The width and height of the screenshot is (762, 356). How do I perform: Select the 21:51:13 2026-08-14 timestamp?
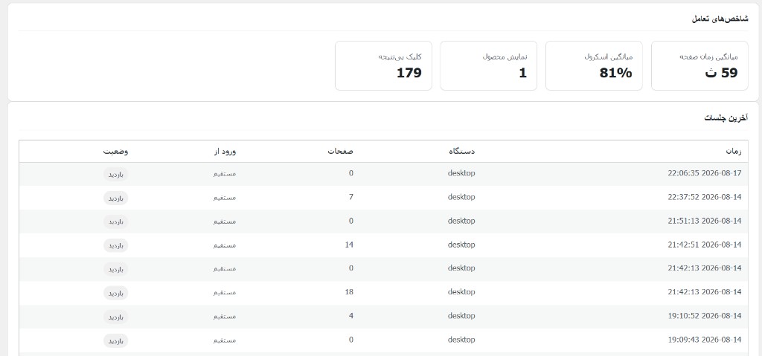705,221
